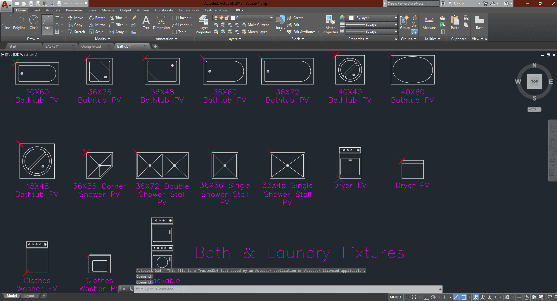Toggle ortho mode in status bar

point(426,297)
